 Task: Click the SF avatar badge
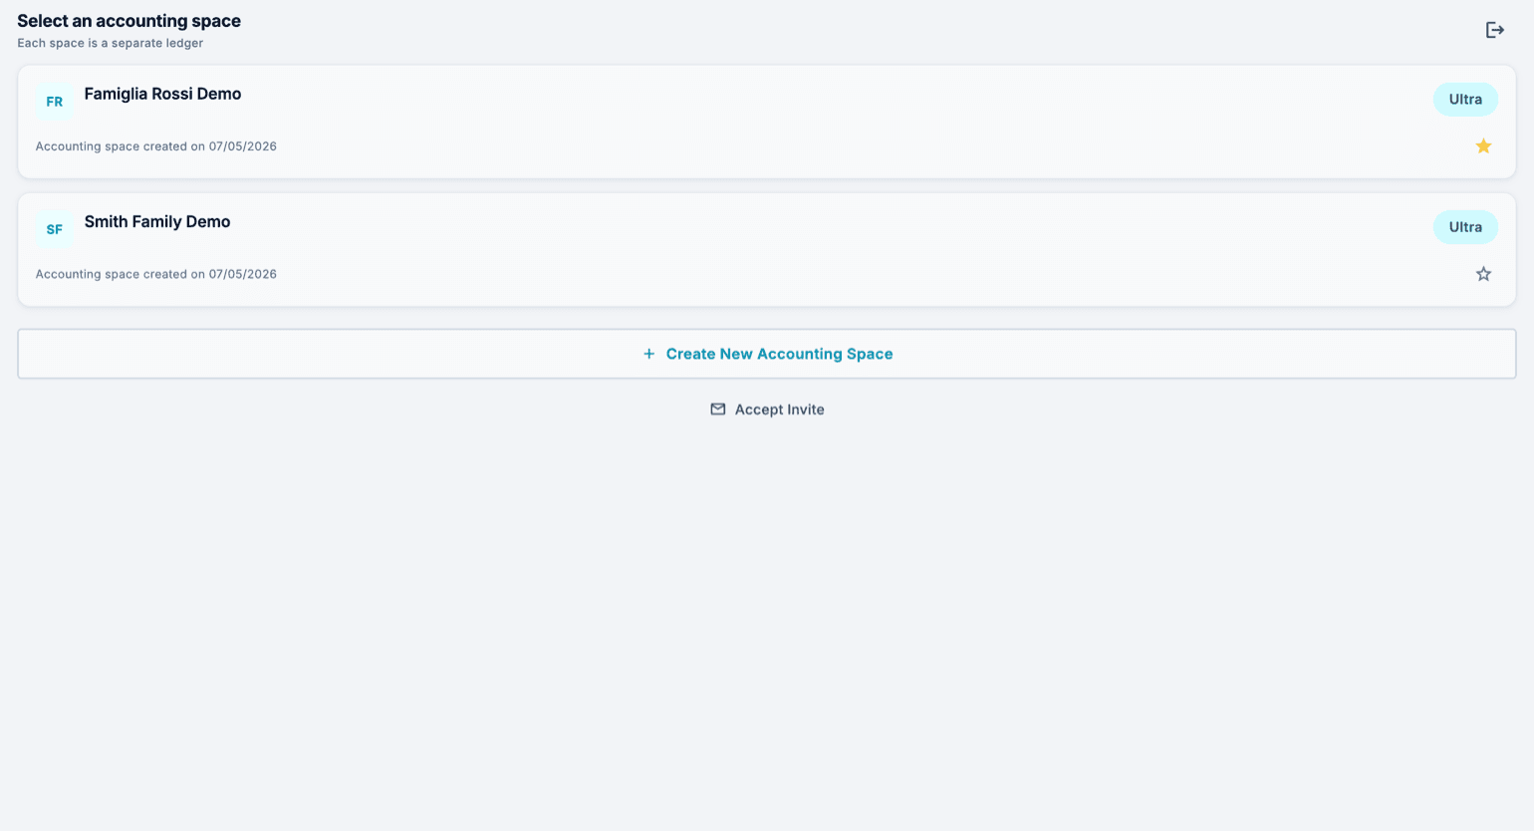(55, 229)
